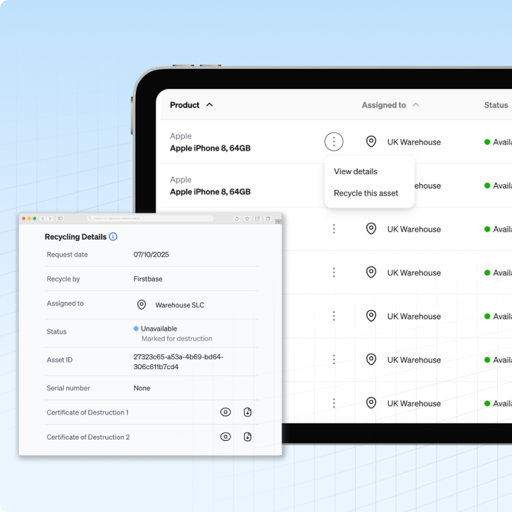
Task: View Certificate of Destruction 1 with eye icon
Action: [x=225, y=412]
